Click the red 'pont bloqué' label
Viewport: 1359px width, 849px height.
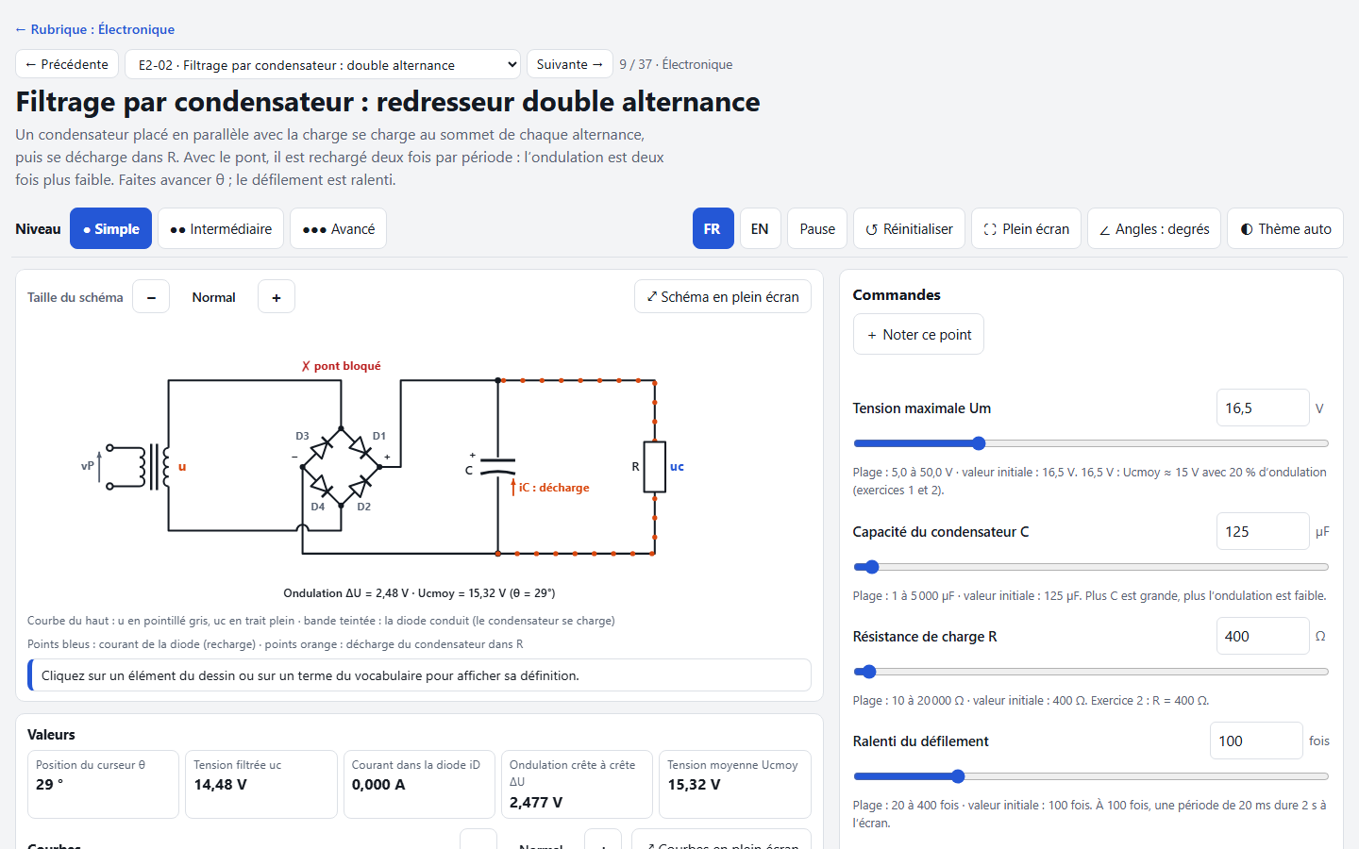click(342, 366)
